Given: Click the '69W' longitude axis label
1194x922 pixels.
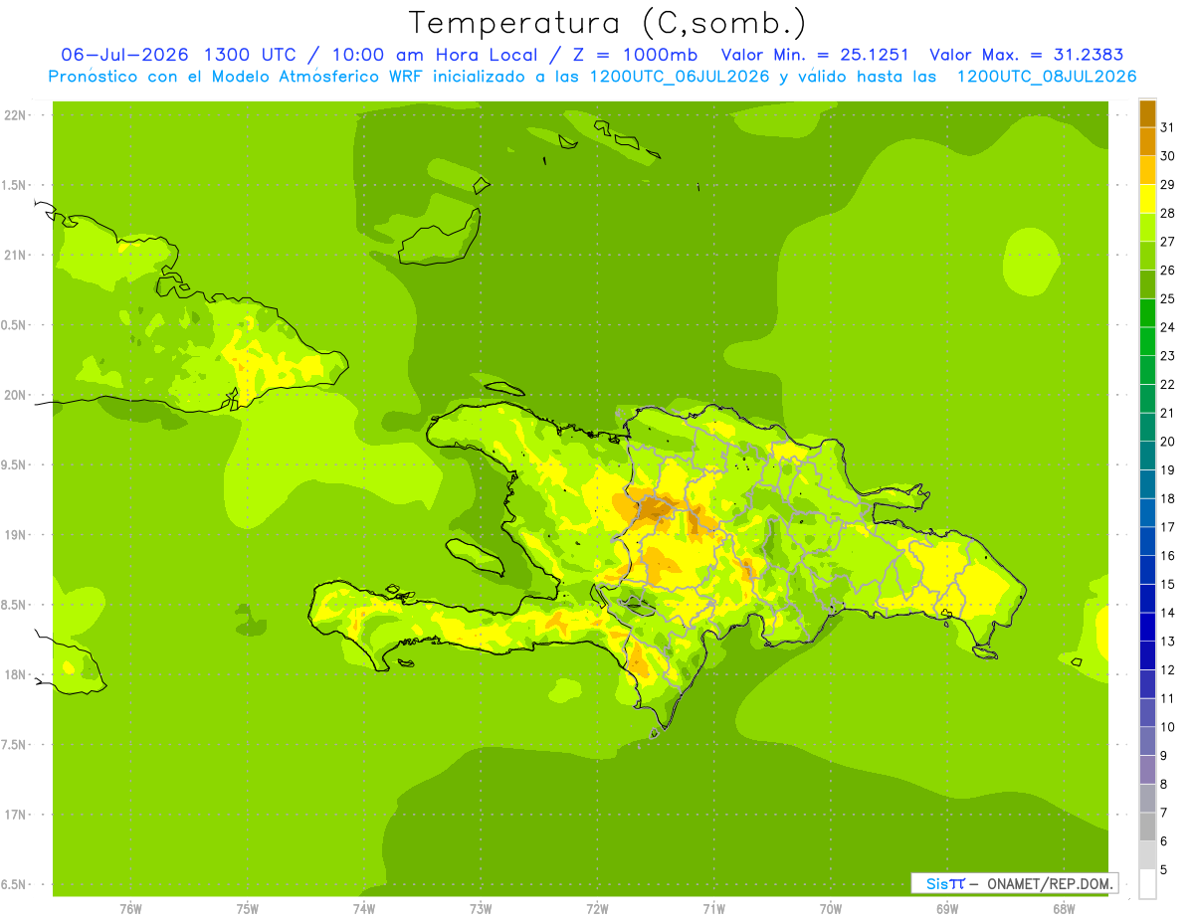Looking at the screenshot, I should click(947, 908).
